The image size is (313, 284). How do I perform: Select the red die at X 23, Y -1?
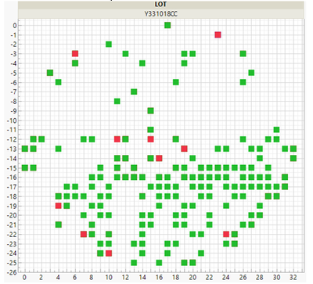coord(218,34)
